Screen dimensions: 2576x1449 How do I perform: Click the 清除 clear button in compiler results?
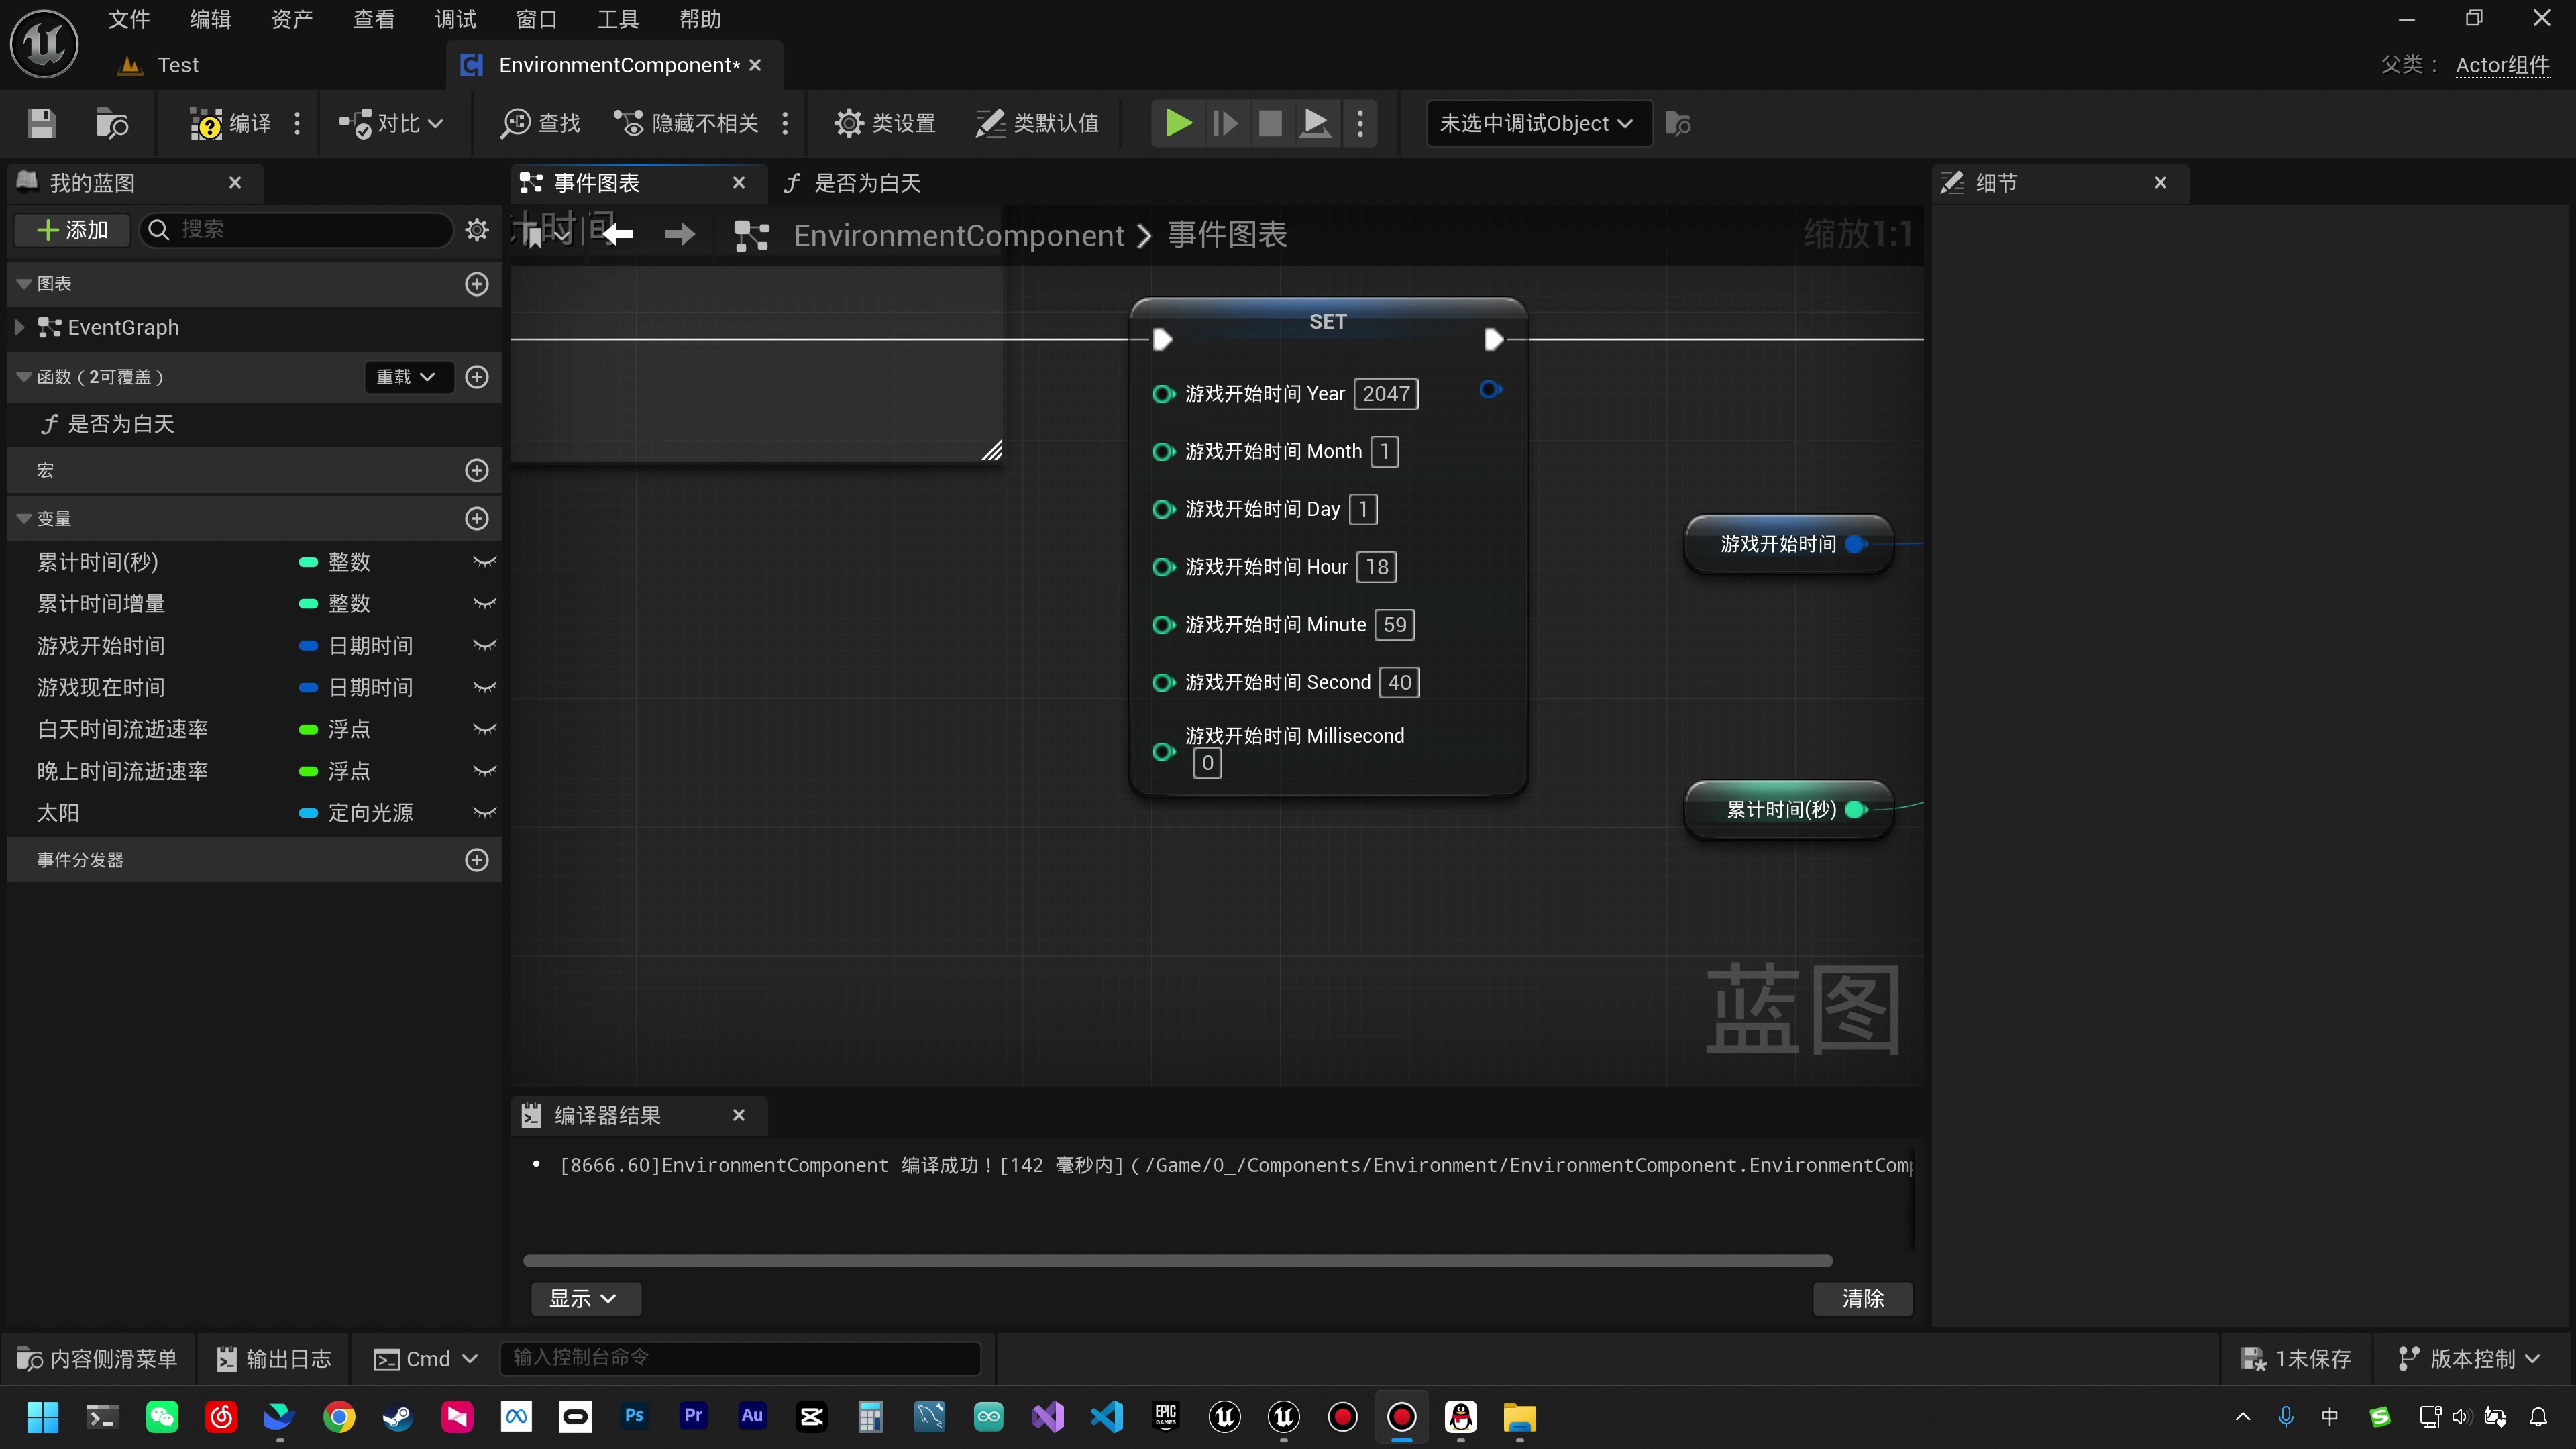pos(1863,1299)
